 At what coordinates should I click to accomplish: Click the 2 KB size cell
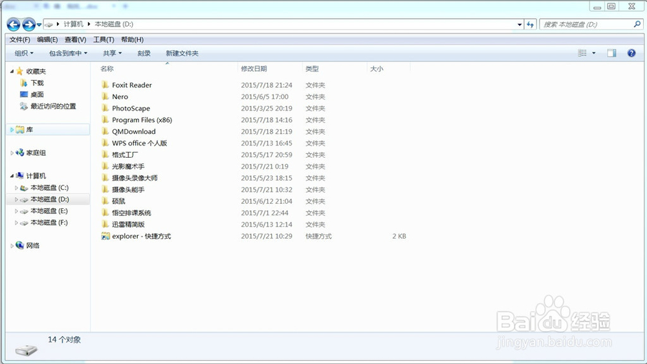399,236
